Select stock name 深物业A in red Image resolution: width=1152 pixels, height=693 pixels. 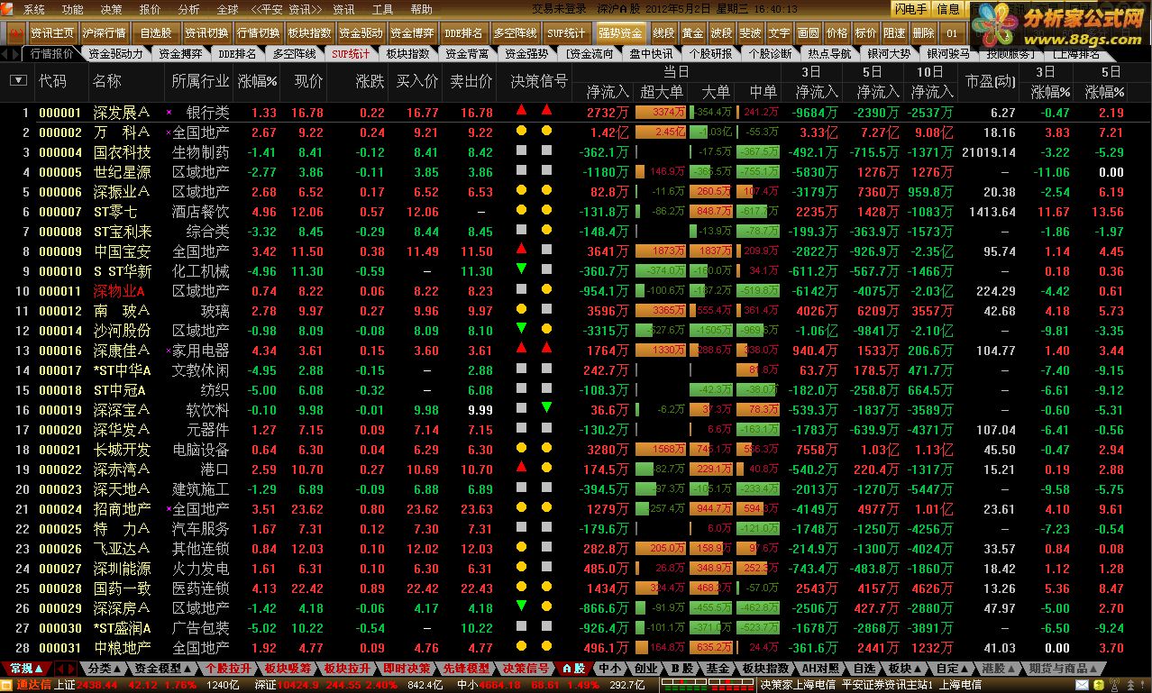pyautogui.click(x=119, y=291)
